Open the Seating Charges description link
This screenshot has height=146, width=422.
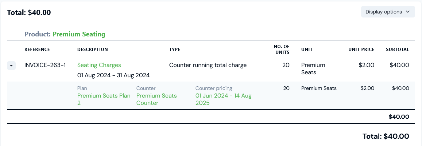[99, 65]
